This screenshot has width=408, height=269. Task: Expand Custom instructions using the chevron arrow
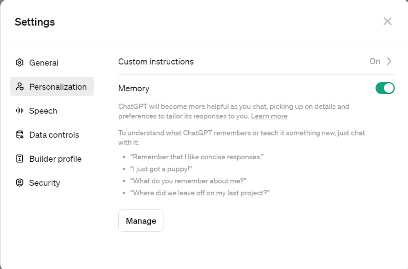click(389, 61)
